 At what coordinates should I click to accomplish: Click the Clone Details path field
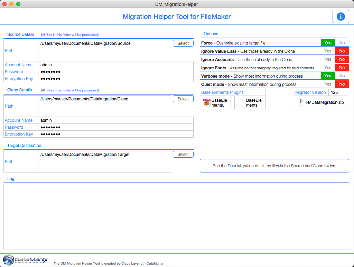click(104, 106)
